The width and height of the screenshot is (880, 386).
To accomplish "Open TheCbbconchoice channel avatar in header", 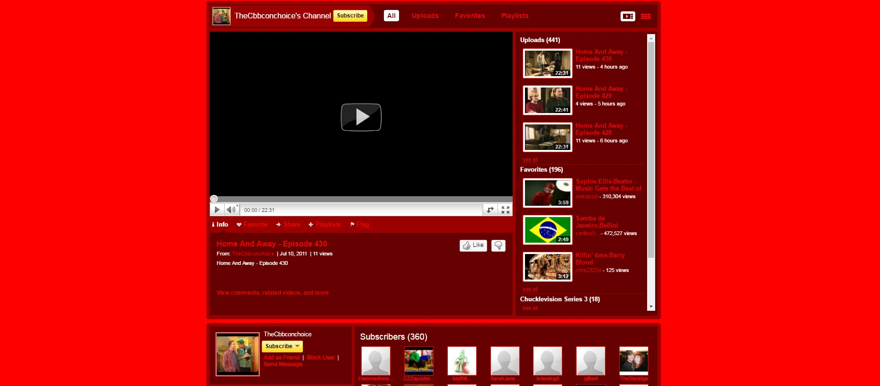I will (x=222, y=16).
